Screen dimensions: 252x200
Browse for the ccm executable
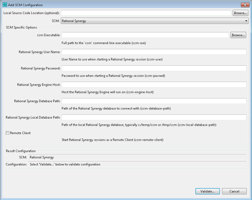tap(238, 35)
